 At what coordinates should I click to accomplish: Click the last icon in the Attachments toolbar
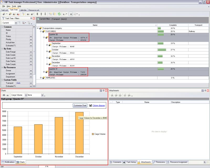129,95
